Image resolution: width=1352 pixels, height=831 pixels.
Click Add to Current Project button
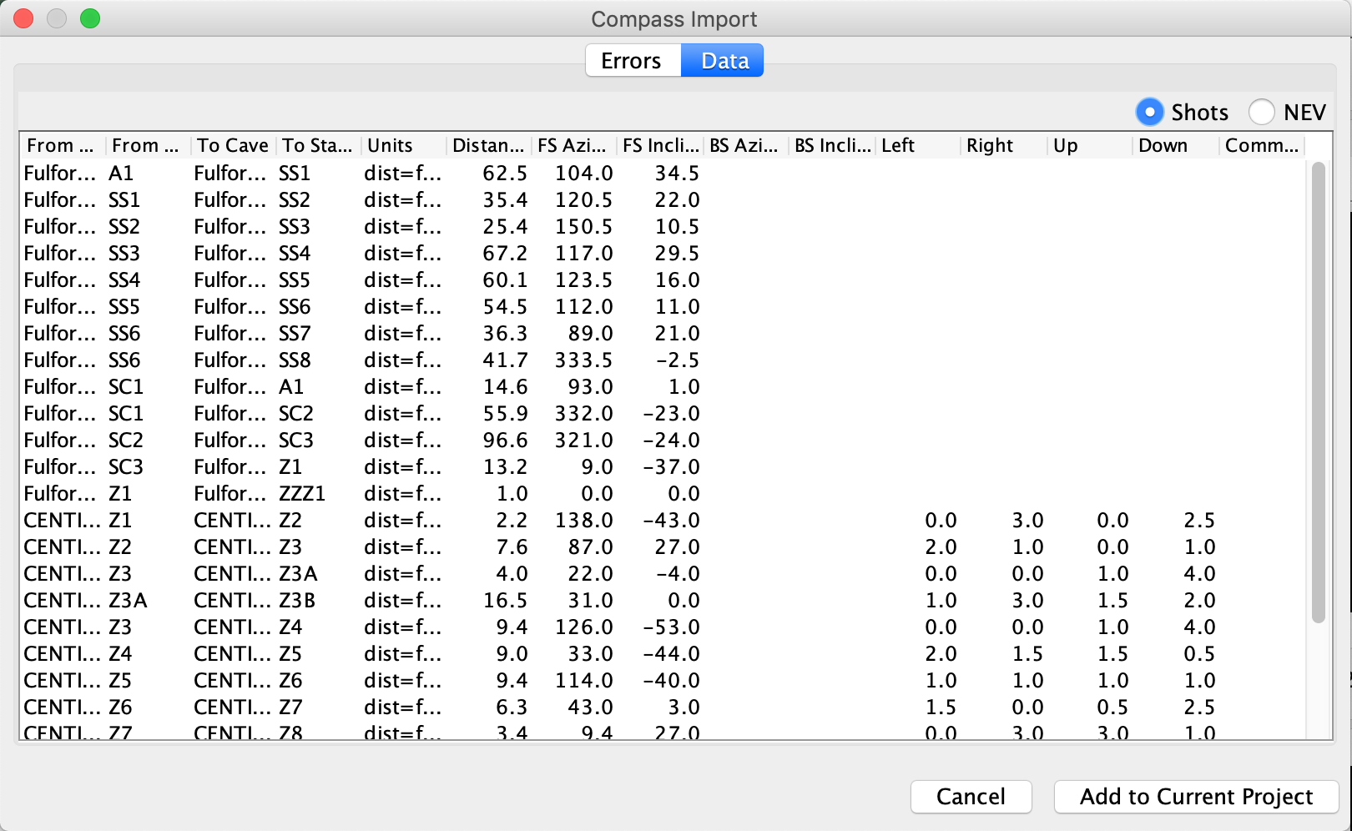pos(1196,797)
